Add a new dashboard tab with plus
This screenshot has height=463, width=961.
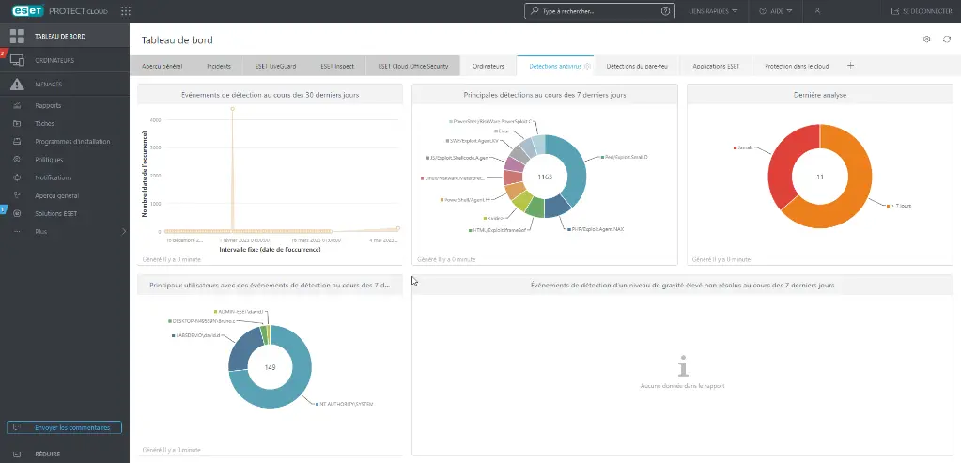pos(850,66)
